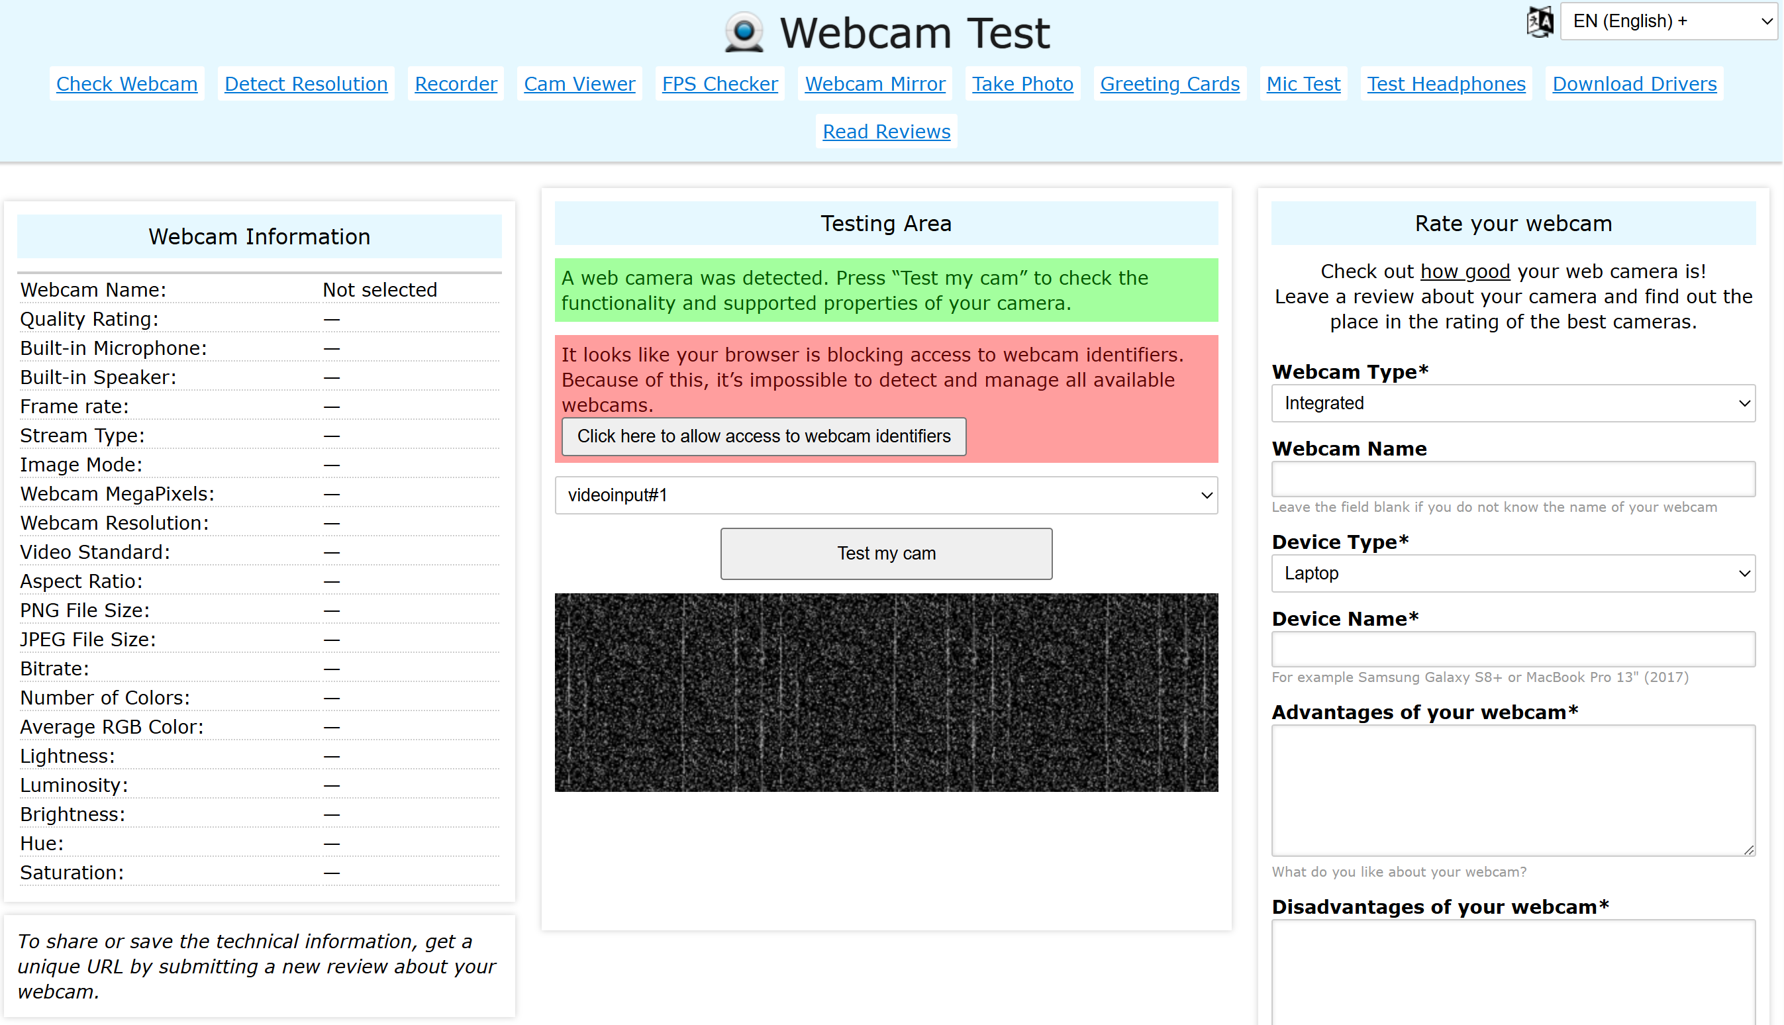
Task: Go to Mic Test page
Action: (1303, 84)
